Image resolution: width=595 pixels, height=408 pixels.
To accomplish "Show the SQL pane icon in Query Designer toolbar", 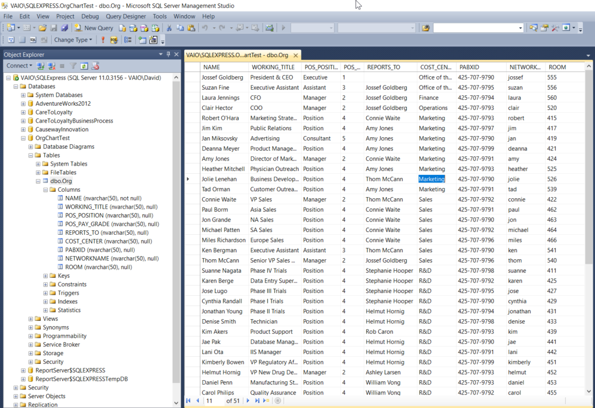I will (33, 40).
